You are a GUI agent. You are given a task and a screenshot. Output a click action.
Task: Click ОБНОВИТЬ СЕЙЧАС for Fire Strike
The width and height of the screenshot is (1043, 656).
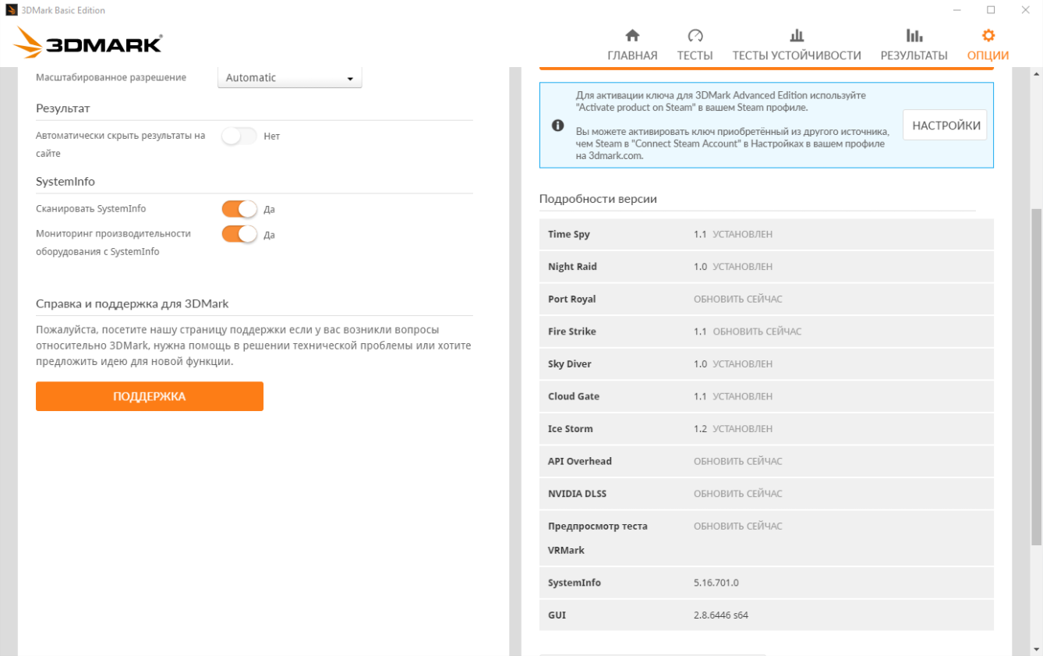point(757,332)
